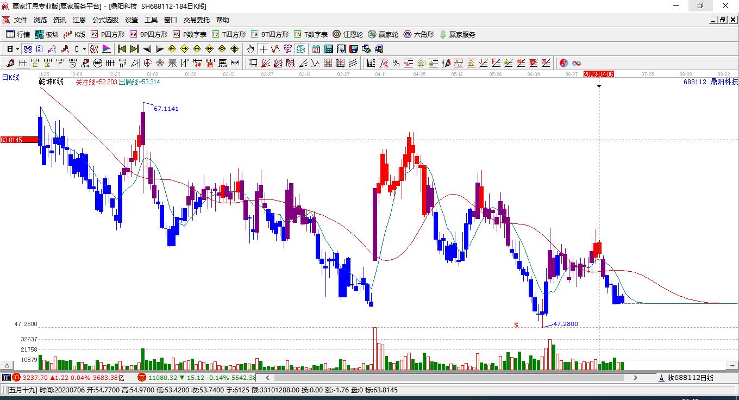Click the 关注线=52.203 label
Viewport: 739px width, 400px height.
point(96,82)
